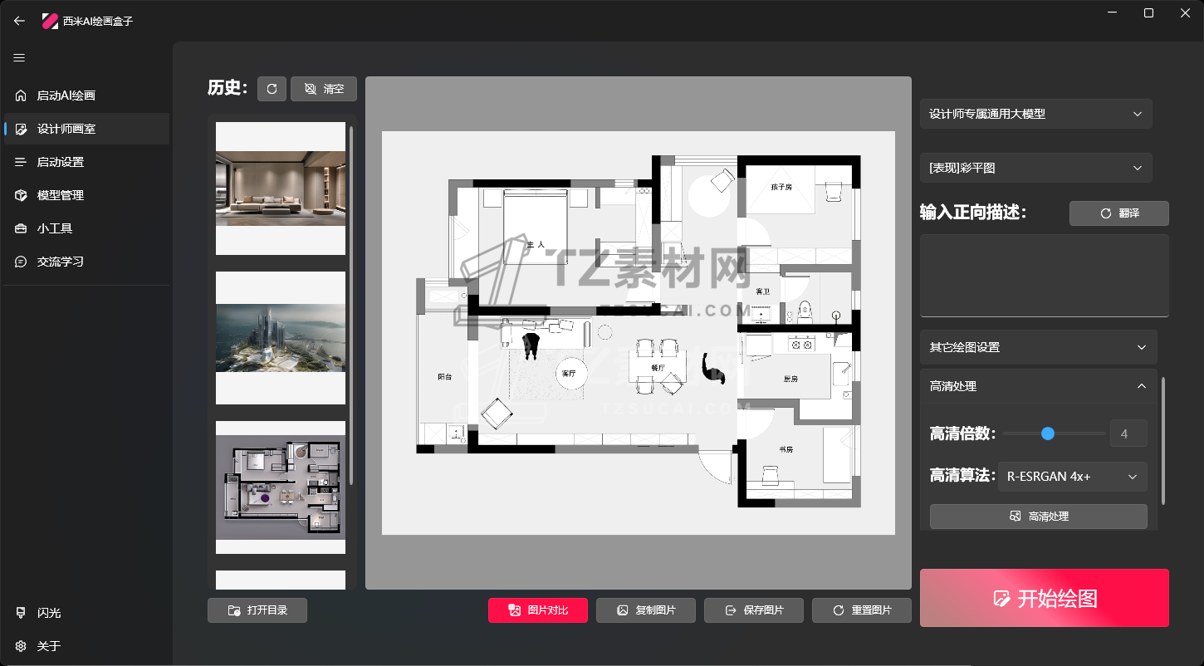
Task: Select the dark floor plan history thumbnail
Action: (x=281, y=487)
